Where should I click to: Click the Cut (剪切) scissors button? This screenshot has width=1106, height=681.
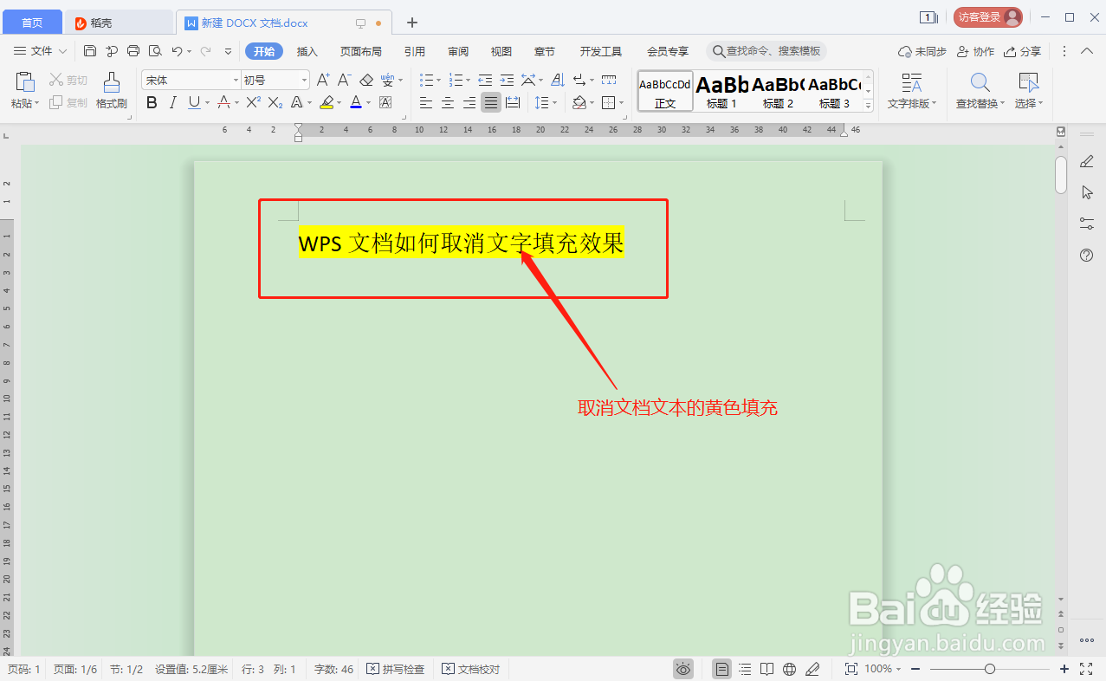(68, 80)
